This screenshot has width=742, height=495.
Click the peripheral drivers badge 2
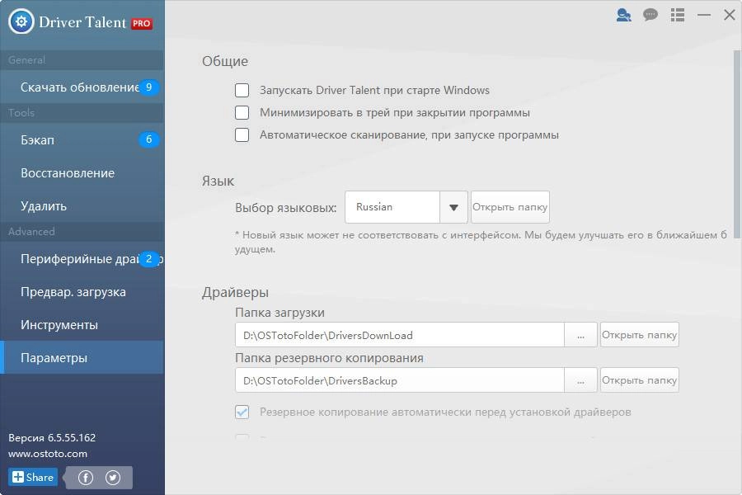(148, 258)
